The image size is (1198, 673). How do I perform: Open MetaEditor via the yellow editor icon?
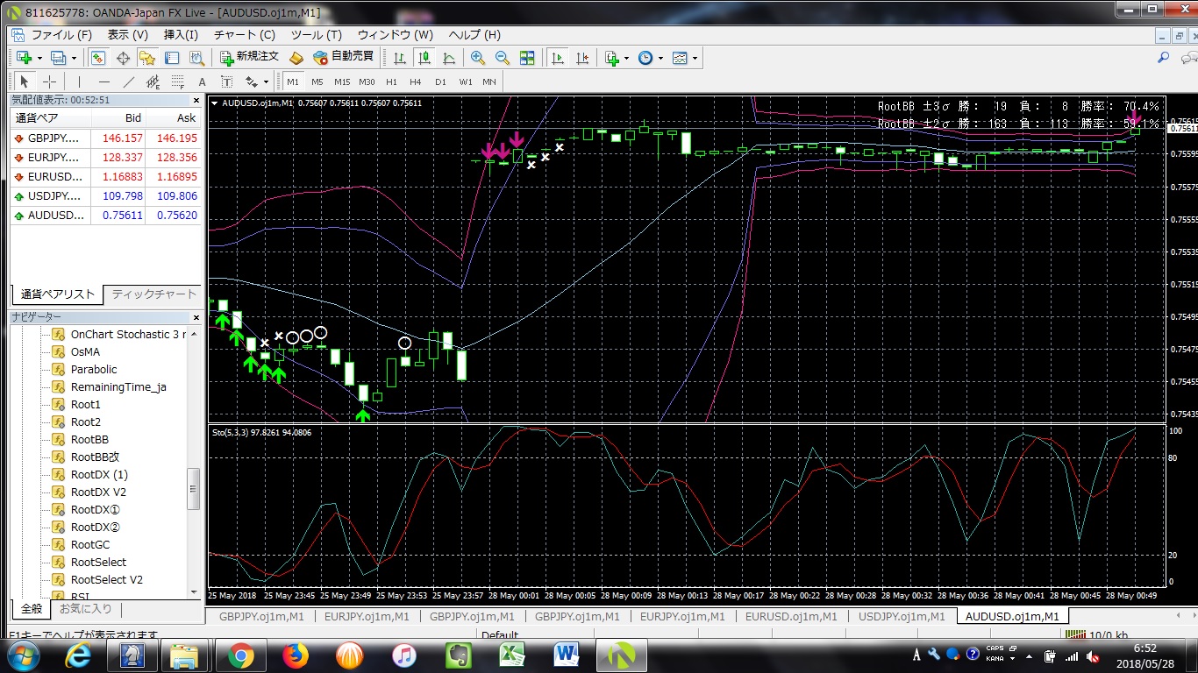[x=296, y=57]
